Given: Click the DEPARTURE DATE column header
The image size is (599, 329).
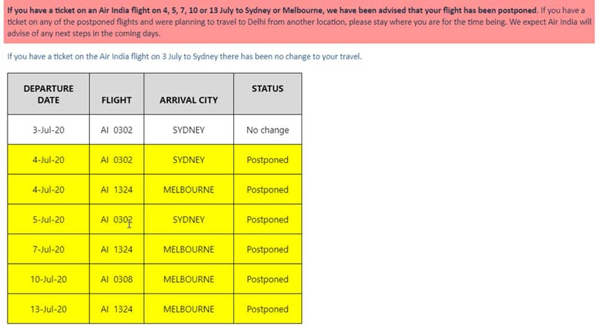Looking at the screenshot, I should pyautogui.click(x=49, y=94).
